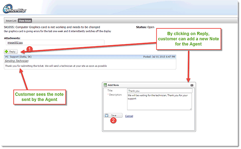This screenshot has width=241, height=149.
Task: Click the Reply button
Action: [x=11, y=52]
